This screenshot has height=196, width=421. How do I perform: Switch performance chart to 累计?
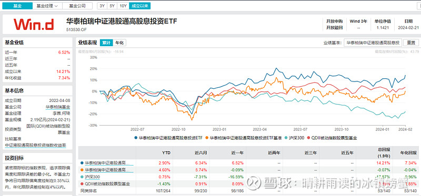click(x=106, y=43)
